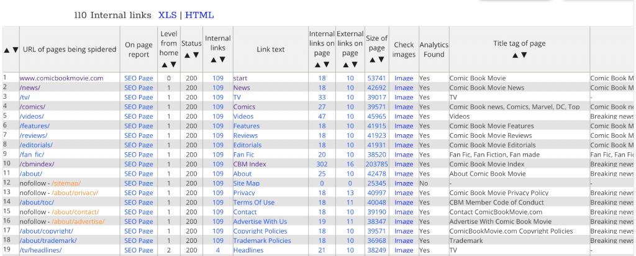Open SEO Page report for /tv/headlines/ row
The image size is (636, 256).
click(139, 250)
